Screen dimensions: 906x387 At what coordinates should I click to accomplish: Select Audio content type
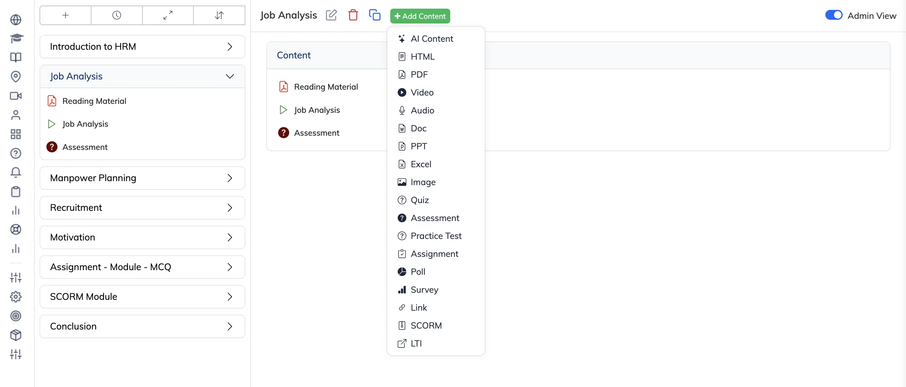pos(436,110)
